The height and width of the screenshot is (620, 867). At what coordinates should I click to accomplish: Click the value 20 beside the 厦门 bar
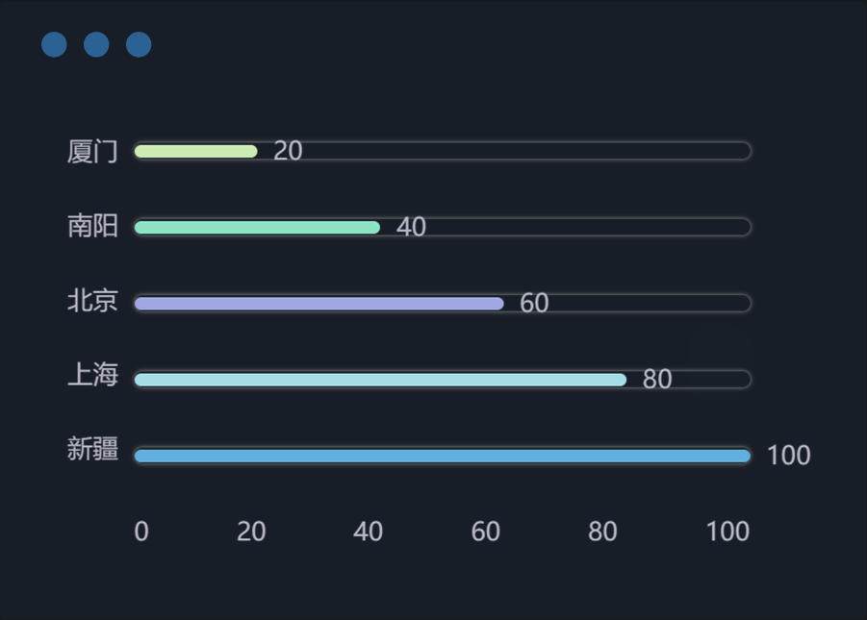[288, 151]
